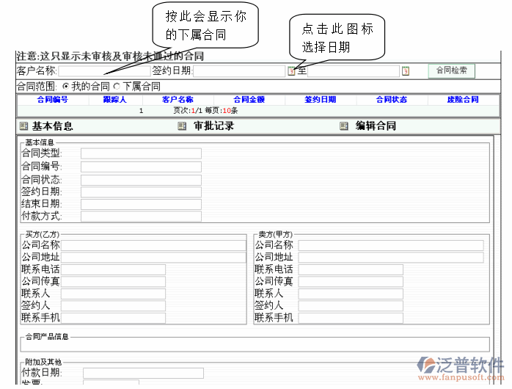Sort by 客户名称 column header
This screenshot has height=389, width=512.
tap(178, 100)
